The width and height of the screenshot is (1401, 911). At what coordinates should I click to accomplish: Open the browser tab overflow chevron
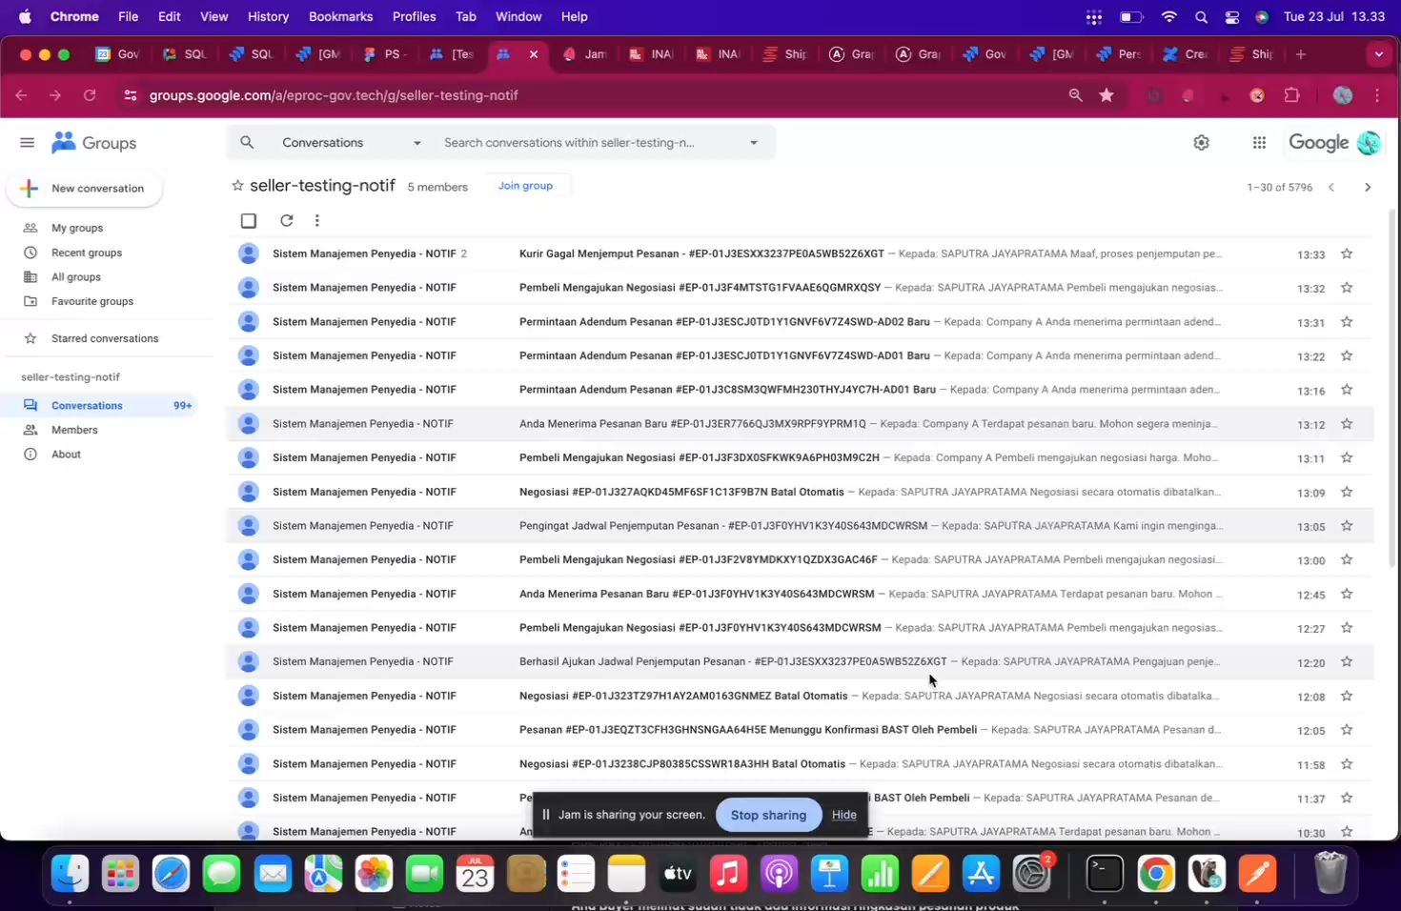coord(1379,54)
